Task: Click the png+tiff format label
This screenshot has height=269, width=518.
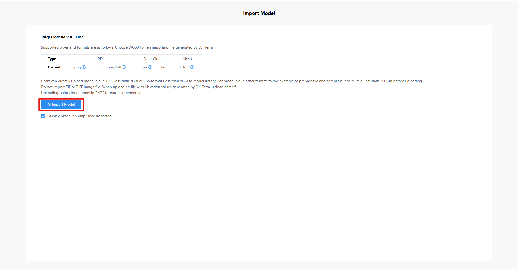Action: 114,67
